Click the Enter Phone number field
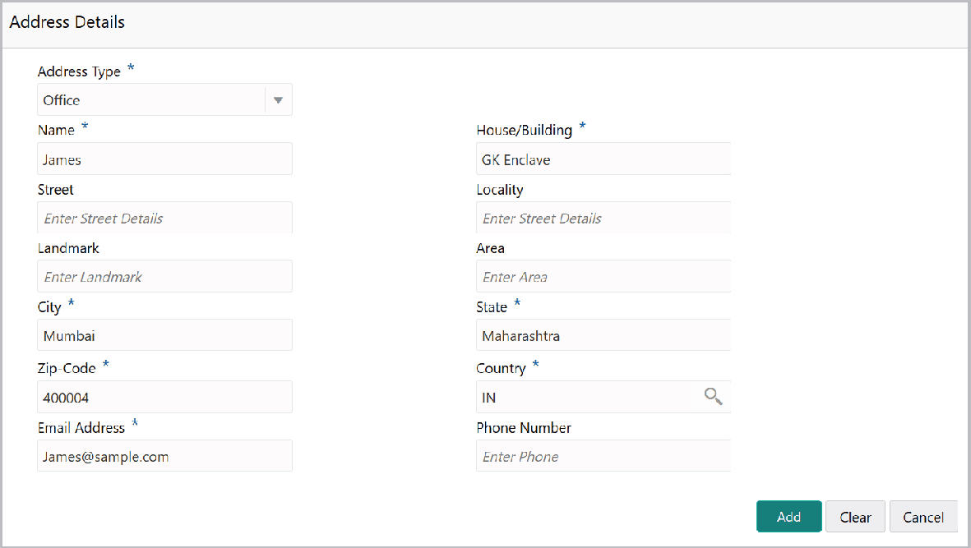The image size is (971, 548). pyautogui.click(x=603, y=456)
